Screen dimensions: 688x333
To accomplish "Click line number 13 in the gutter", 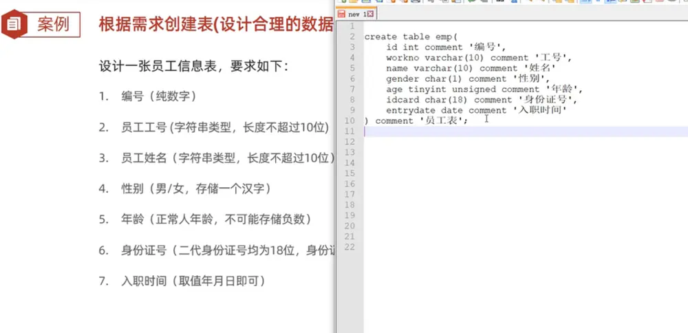I will pyautogui.click(x=350, y=153).
